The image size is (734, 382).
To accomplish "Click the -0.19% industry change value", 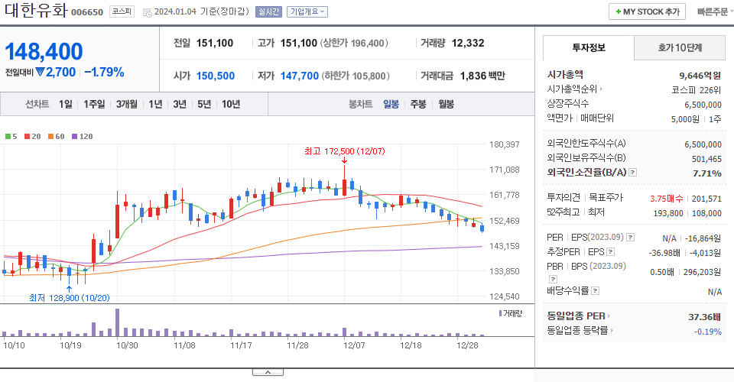I will point(708,332).
